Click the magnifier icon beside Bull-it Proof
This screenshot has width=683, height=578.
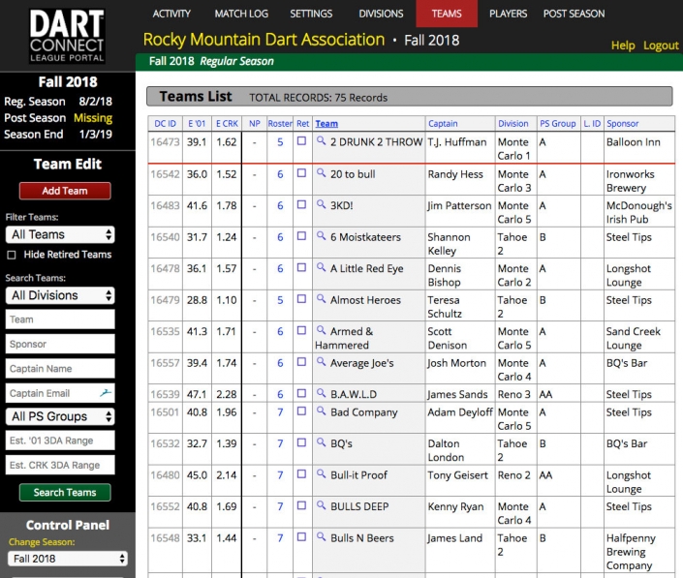coord(321,475)
